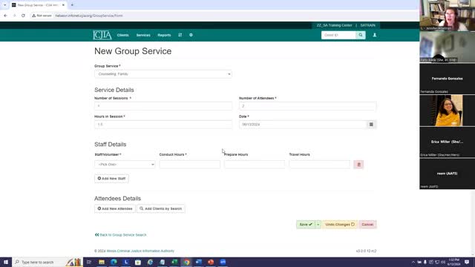Open the calendar date picker icon
475x267 pixels.
coord(371,125)
